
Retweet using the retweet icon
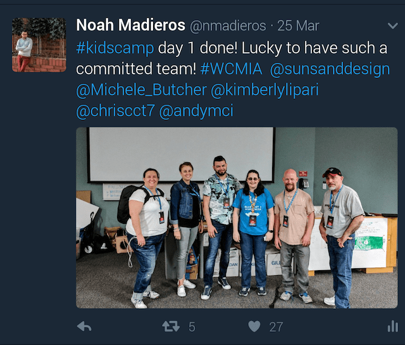point(171,327)
